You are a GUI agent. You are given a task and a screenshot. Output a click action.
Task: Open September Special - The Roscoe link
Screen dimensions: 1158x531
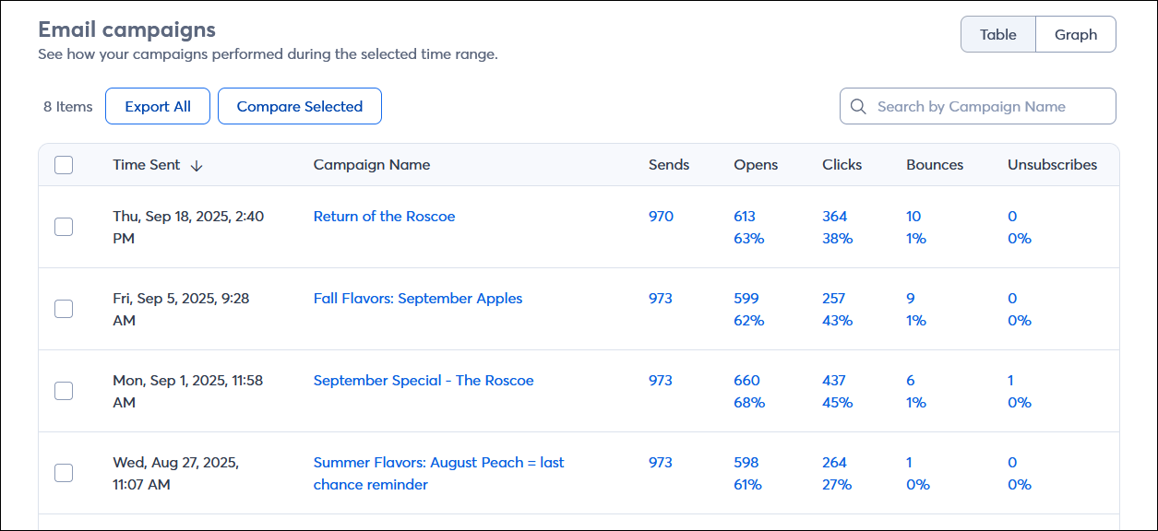423,381
